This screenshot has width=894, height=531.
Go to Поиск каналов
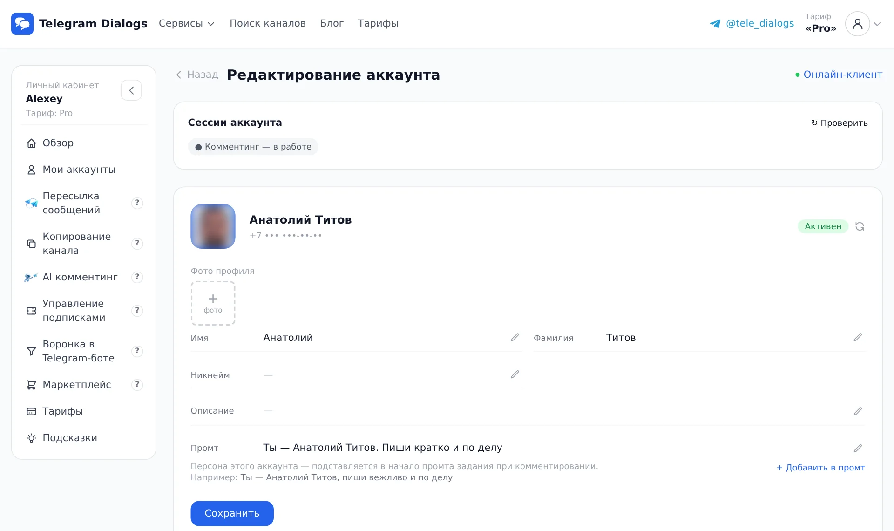point(268,23)
